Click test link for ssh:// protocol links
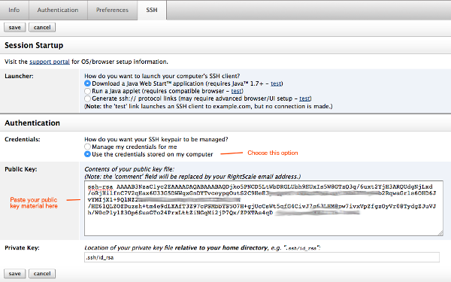The image size is (451, 282). point(304,99)
